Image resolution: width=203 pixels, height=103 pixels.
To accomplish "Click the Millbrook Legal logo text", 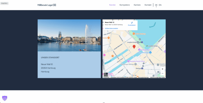I will (45, 5).
